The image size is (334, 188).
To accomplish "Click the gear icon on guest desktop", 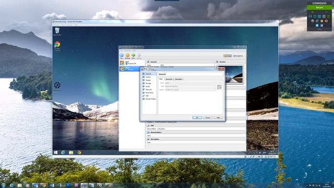I will pyautogui.click(x=57, y=86).
